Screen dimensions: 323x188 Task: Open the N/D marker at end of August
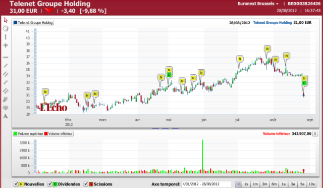pyautogui.click(x=304, y=81)
